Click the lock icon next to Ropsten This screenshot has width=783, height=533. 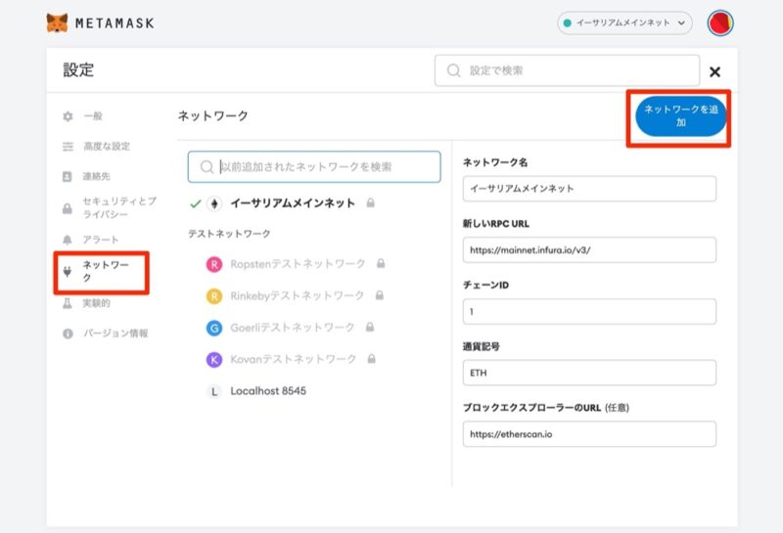coord(381,263)
